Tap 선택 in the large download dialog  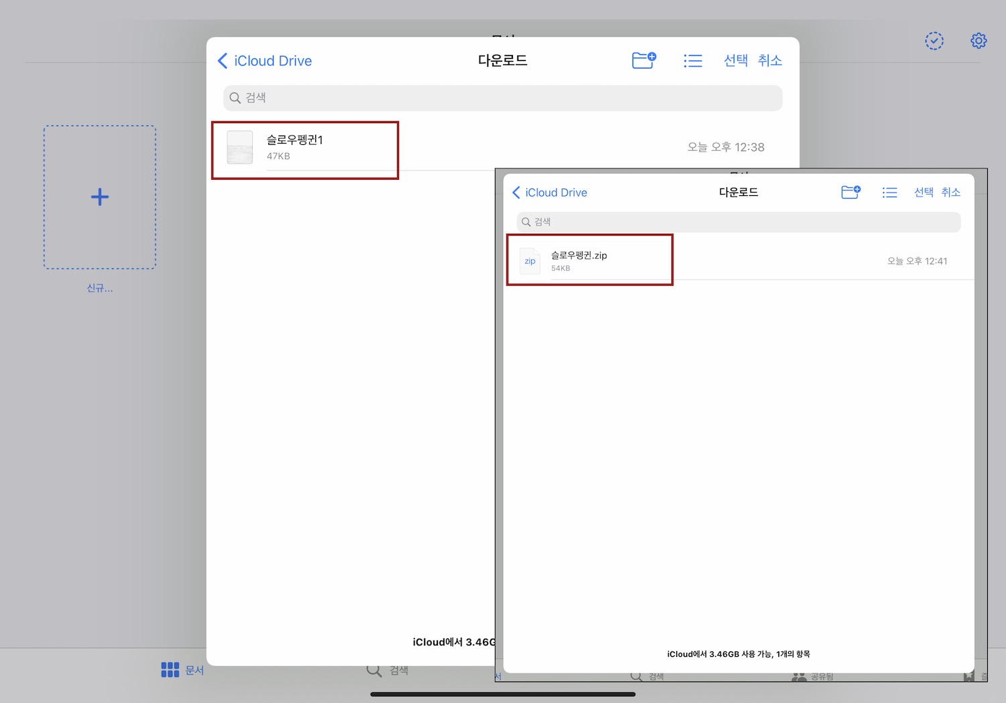(x=736, y=60)
